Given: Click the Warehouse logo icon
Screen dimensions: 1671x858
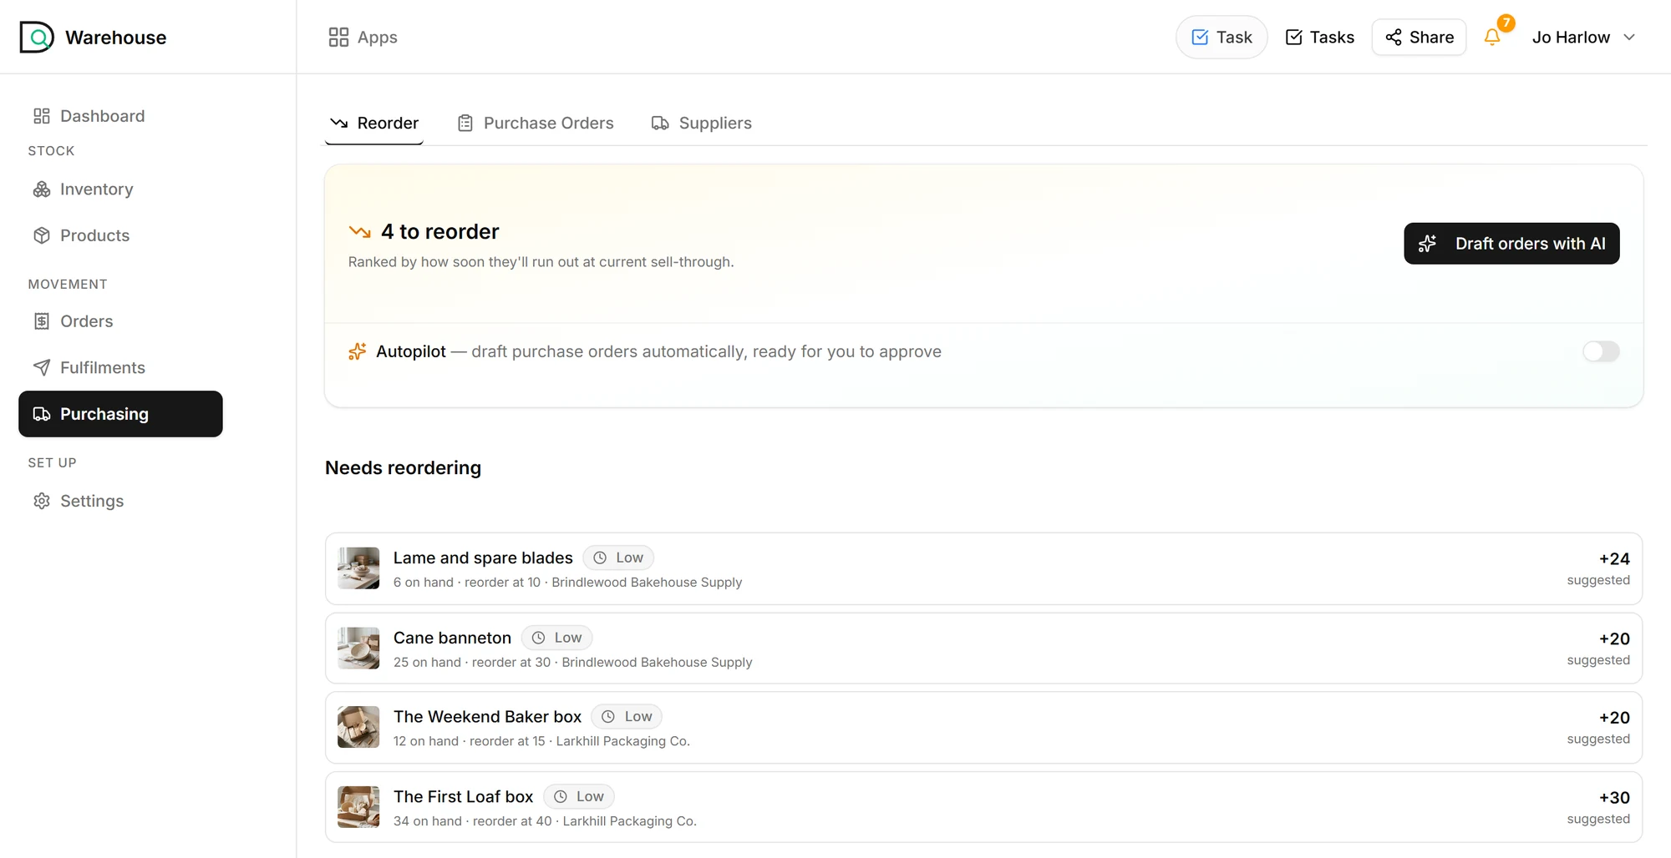Looking at the screenshot, I should tap(37, 38).
